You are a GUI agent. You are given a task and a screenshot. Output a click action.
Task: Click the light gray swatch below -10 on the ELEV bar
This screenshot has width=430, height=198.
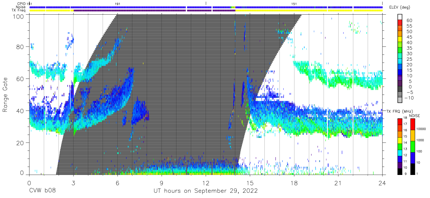point(400,100)
